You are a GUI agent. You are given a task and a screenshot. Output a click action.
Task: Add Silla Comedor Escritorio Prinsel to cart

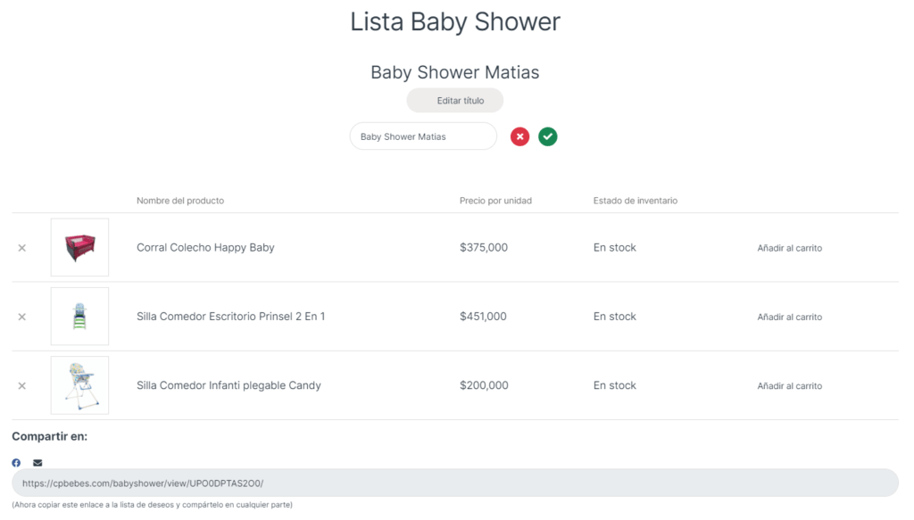(x=790, y=317)
